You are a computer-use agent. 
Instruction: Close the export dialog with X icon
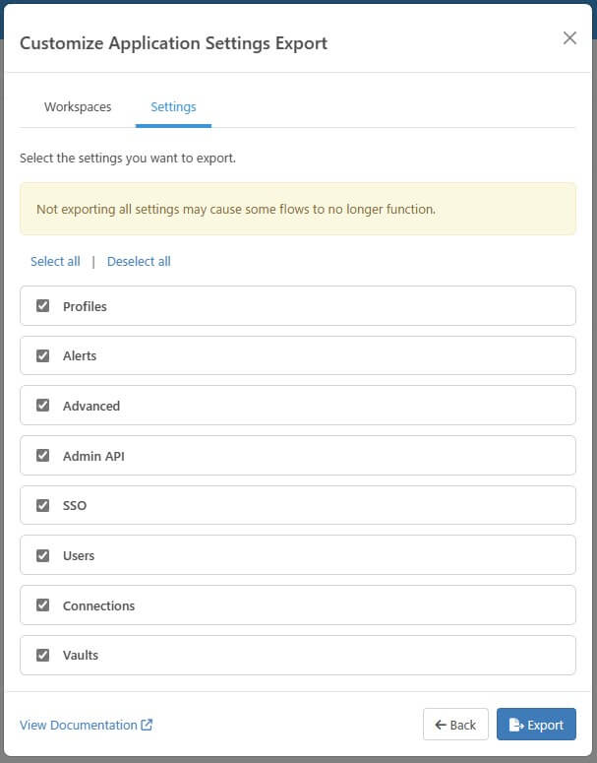pos(569,38)
